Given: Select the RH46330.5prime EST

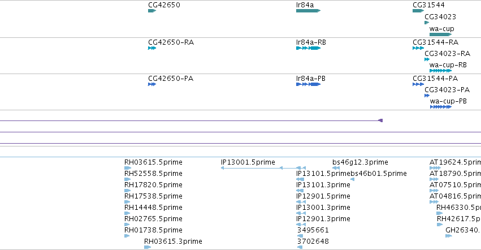Looking at the screenshot, I should (440, 213).
